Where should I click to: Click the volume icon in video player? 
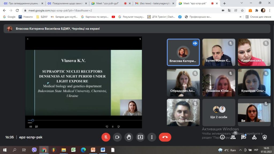(x=31, y=127)
